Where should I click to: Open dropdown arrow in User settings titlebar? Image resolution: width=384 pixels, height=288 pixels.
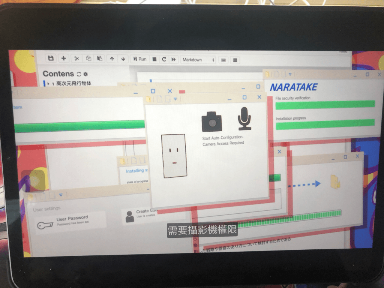(61, 195)
